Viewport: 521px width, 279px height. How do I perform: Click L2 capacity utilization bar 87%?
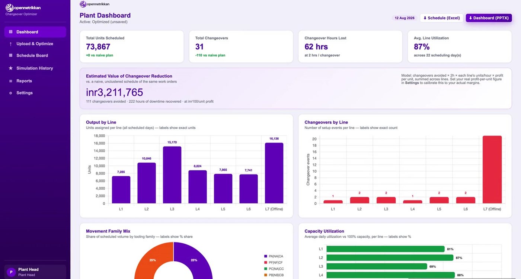click(x=390, y=258)
